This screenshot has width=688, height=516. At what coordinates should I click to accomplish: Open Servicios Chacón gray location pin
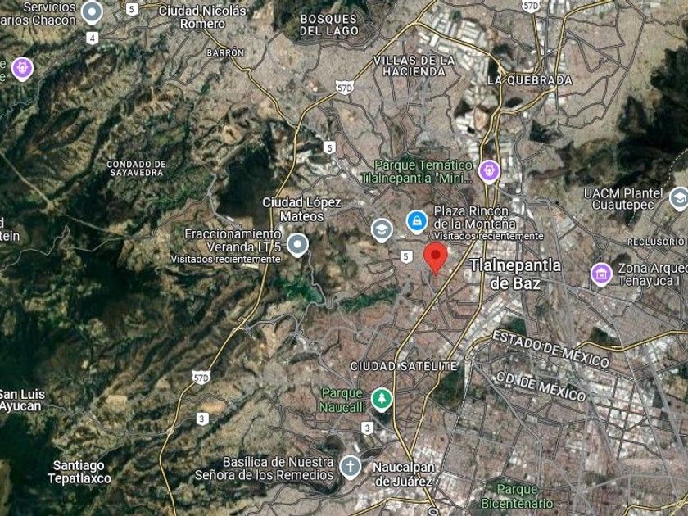click(x=92, y=12)
